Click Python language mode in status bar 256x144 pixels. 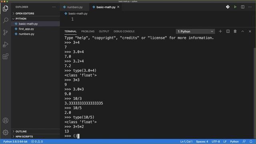click(234, 141)
